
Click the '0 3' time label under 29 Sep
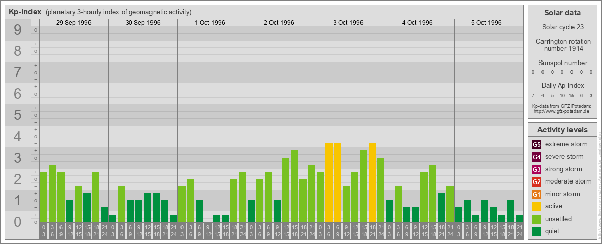[x=44, y=231]
